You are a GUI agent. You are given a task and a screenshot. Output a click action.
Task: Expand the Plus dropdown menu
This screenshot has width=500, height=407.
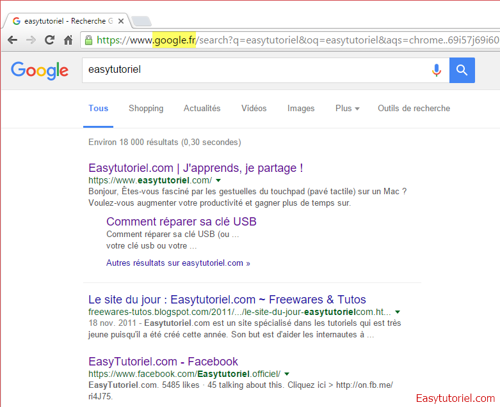point(347,108)
